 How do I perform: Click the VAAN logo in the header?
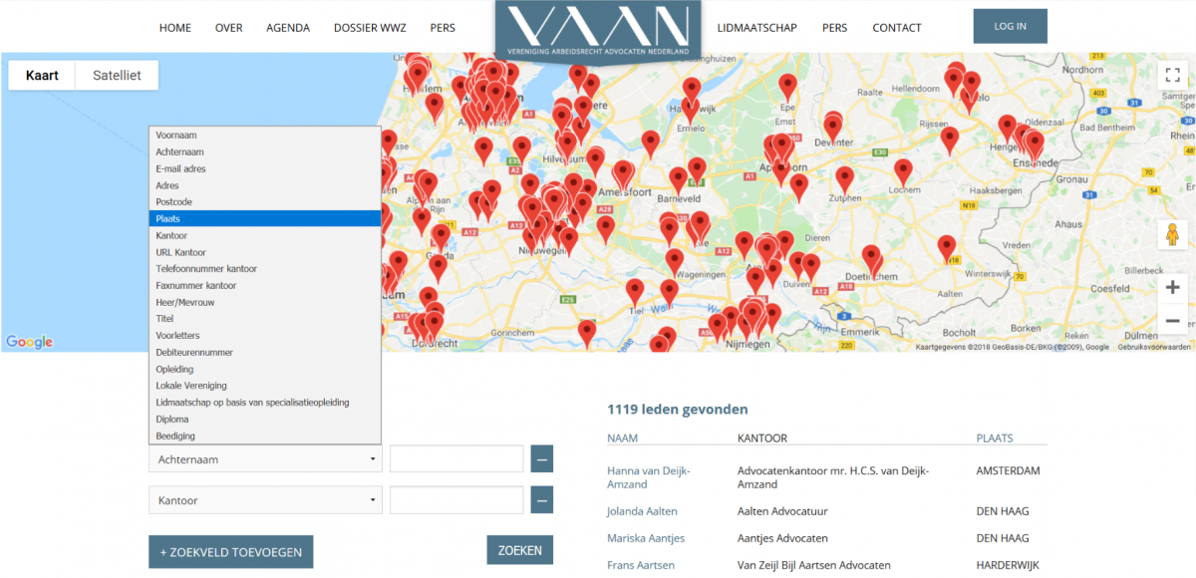(596, 27)
